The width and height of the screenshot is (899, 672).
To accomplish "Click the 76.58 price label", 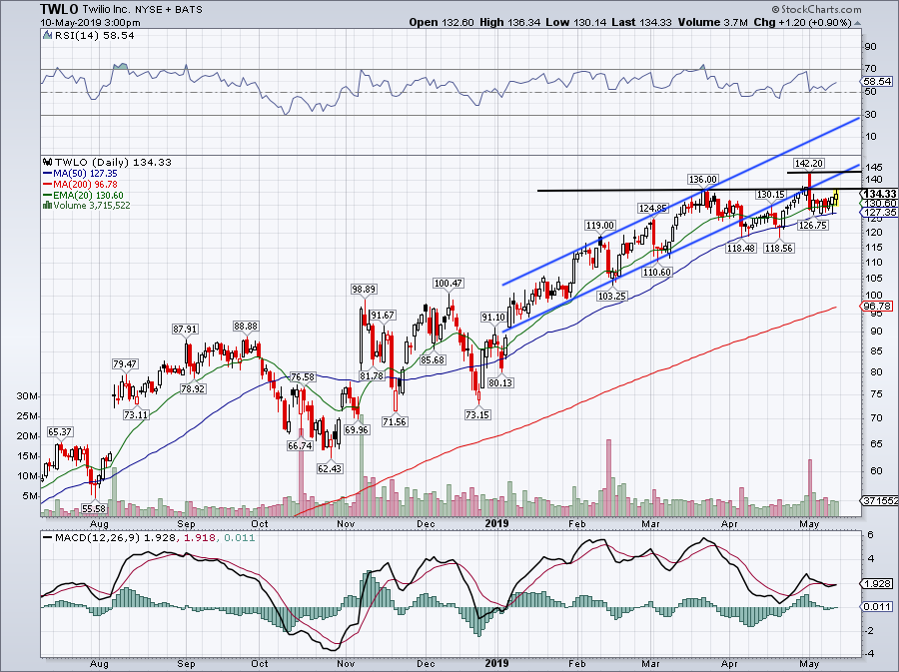I will point(303,377).
